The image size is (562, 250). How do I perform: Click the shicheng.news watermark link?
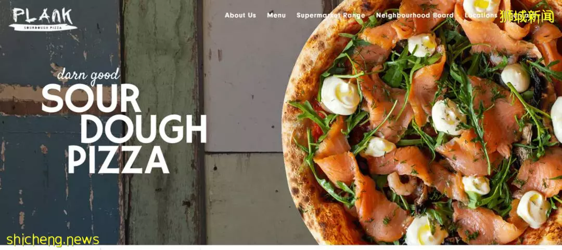tap(53, 240)
